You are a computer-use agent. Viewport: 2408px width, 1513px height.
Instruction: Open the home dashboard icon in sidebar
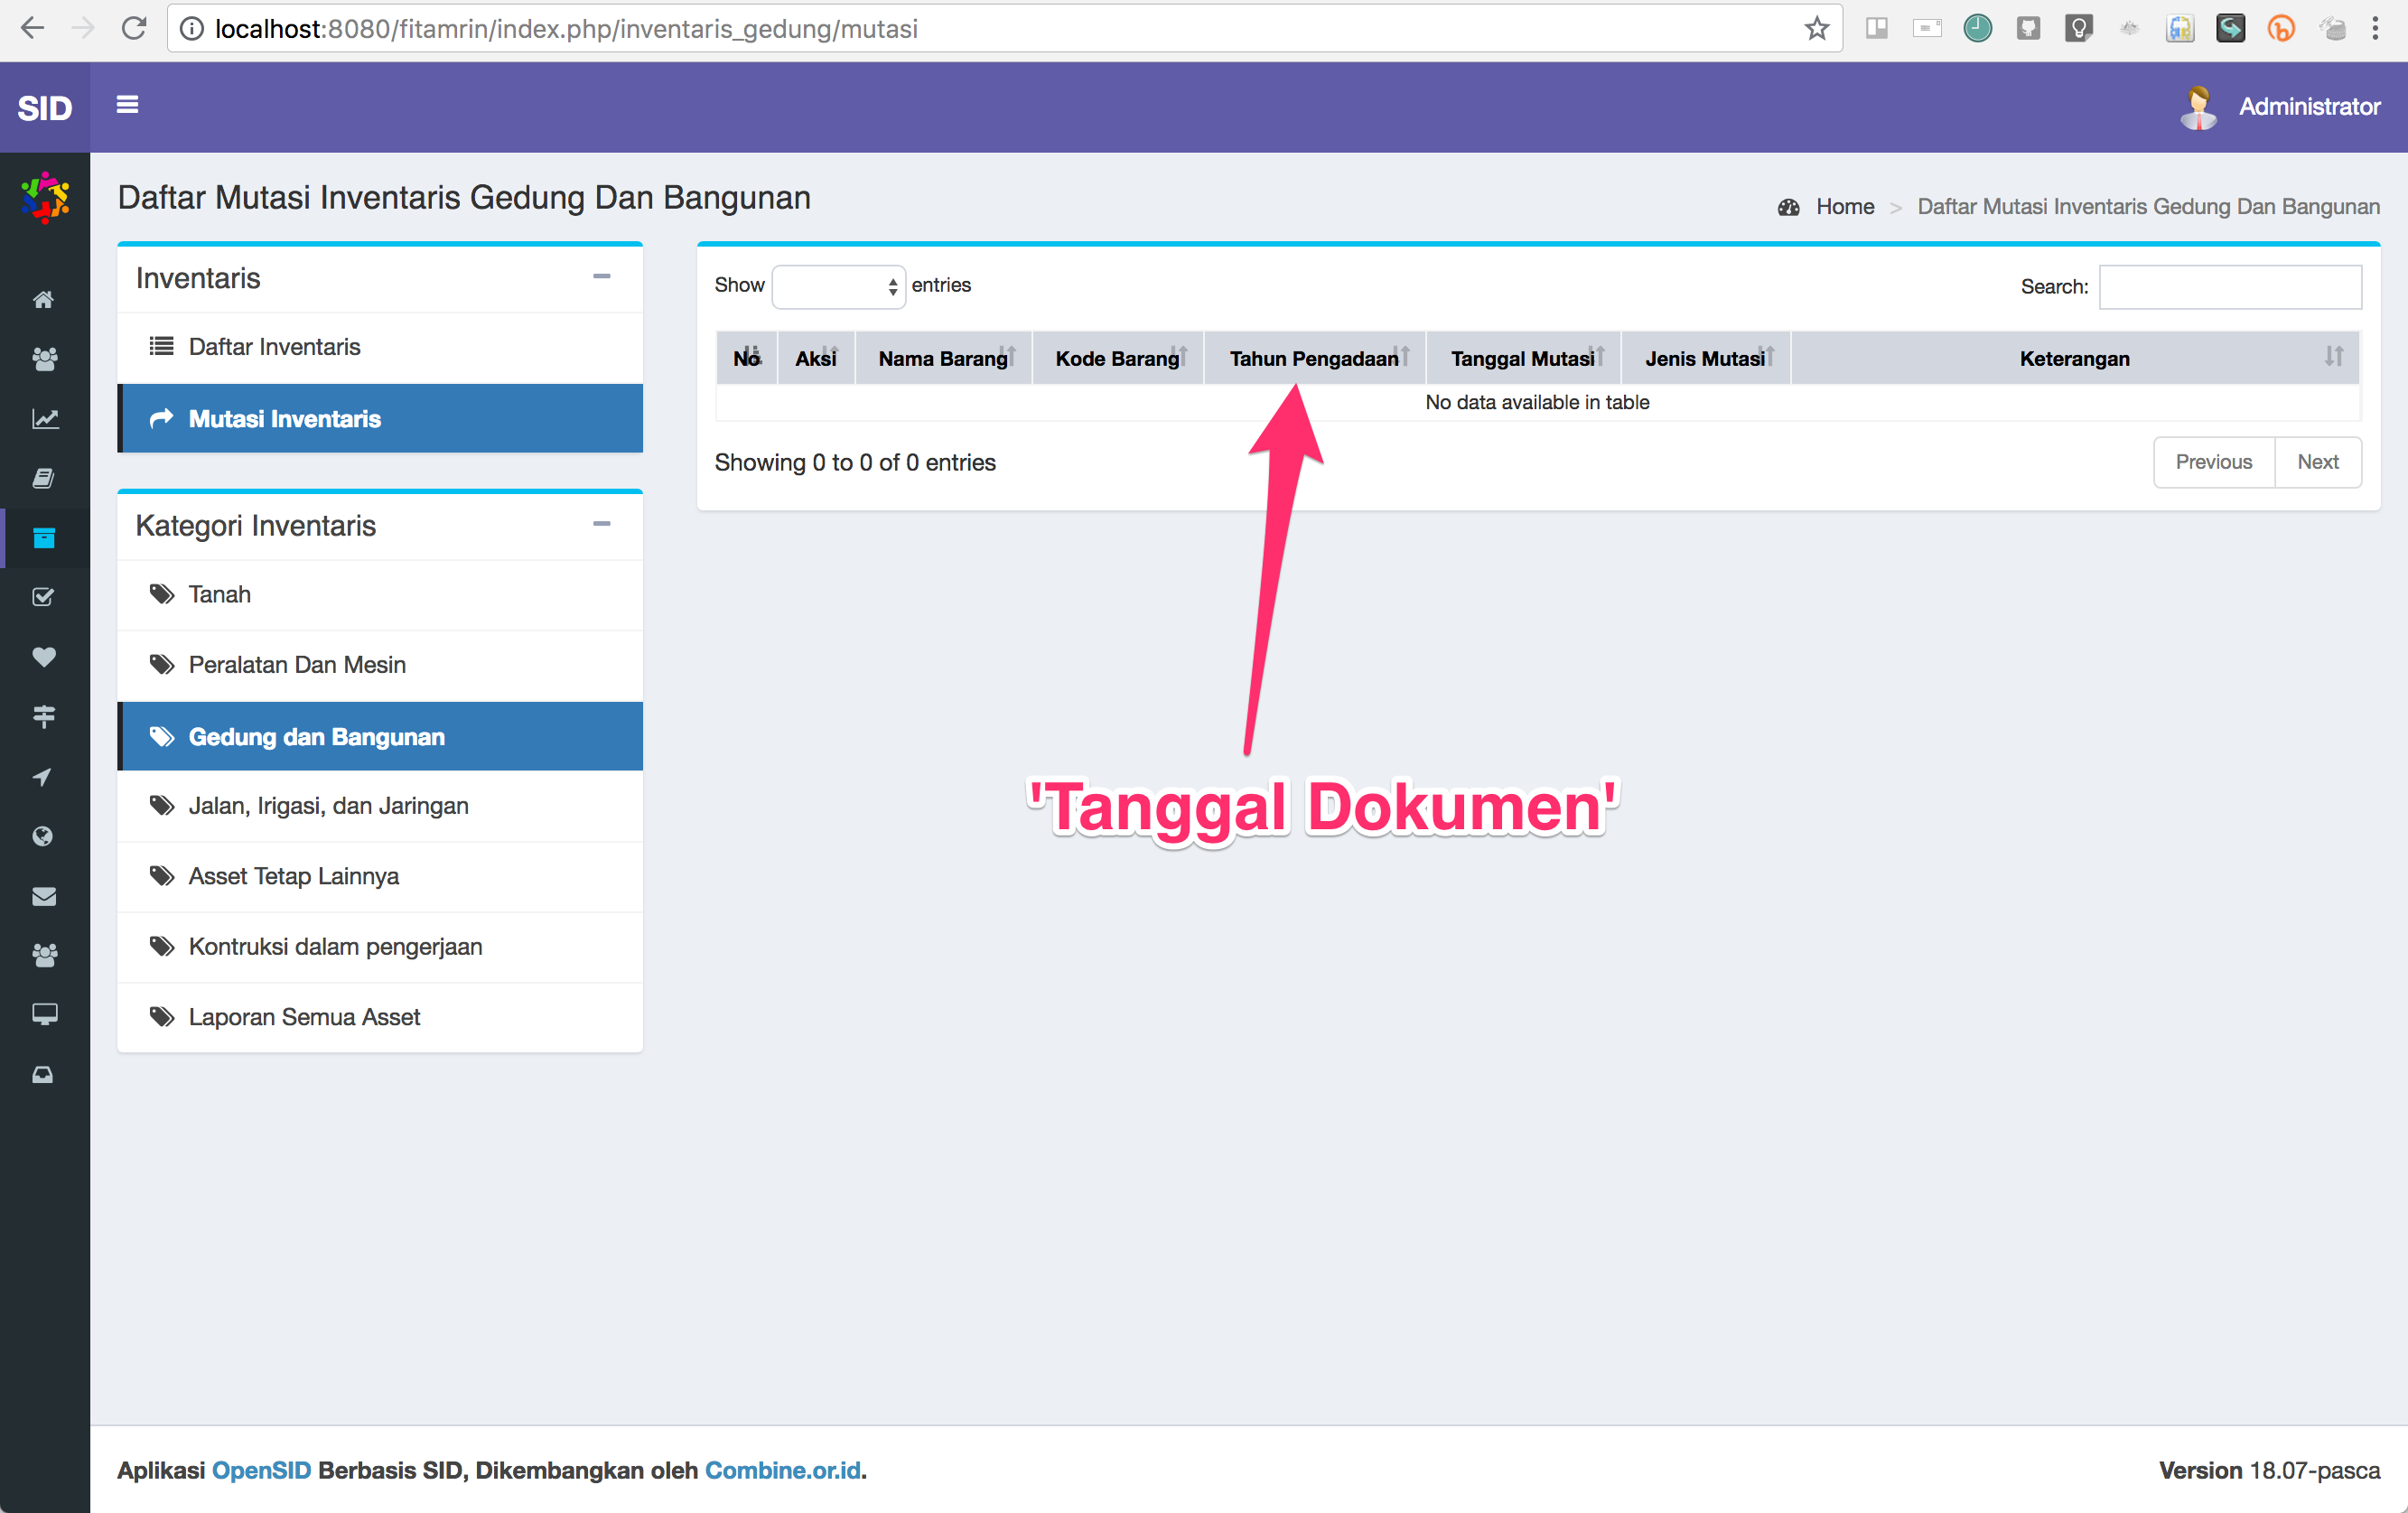(44, 299)
